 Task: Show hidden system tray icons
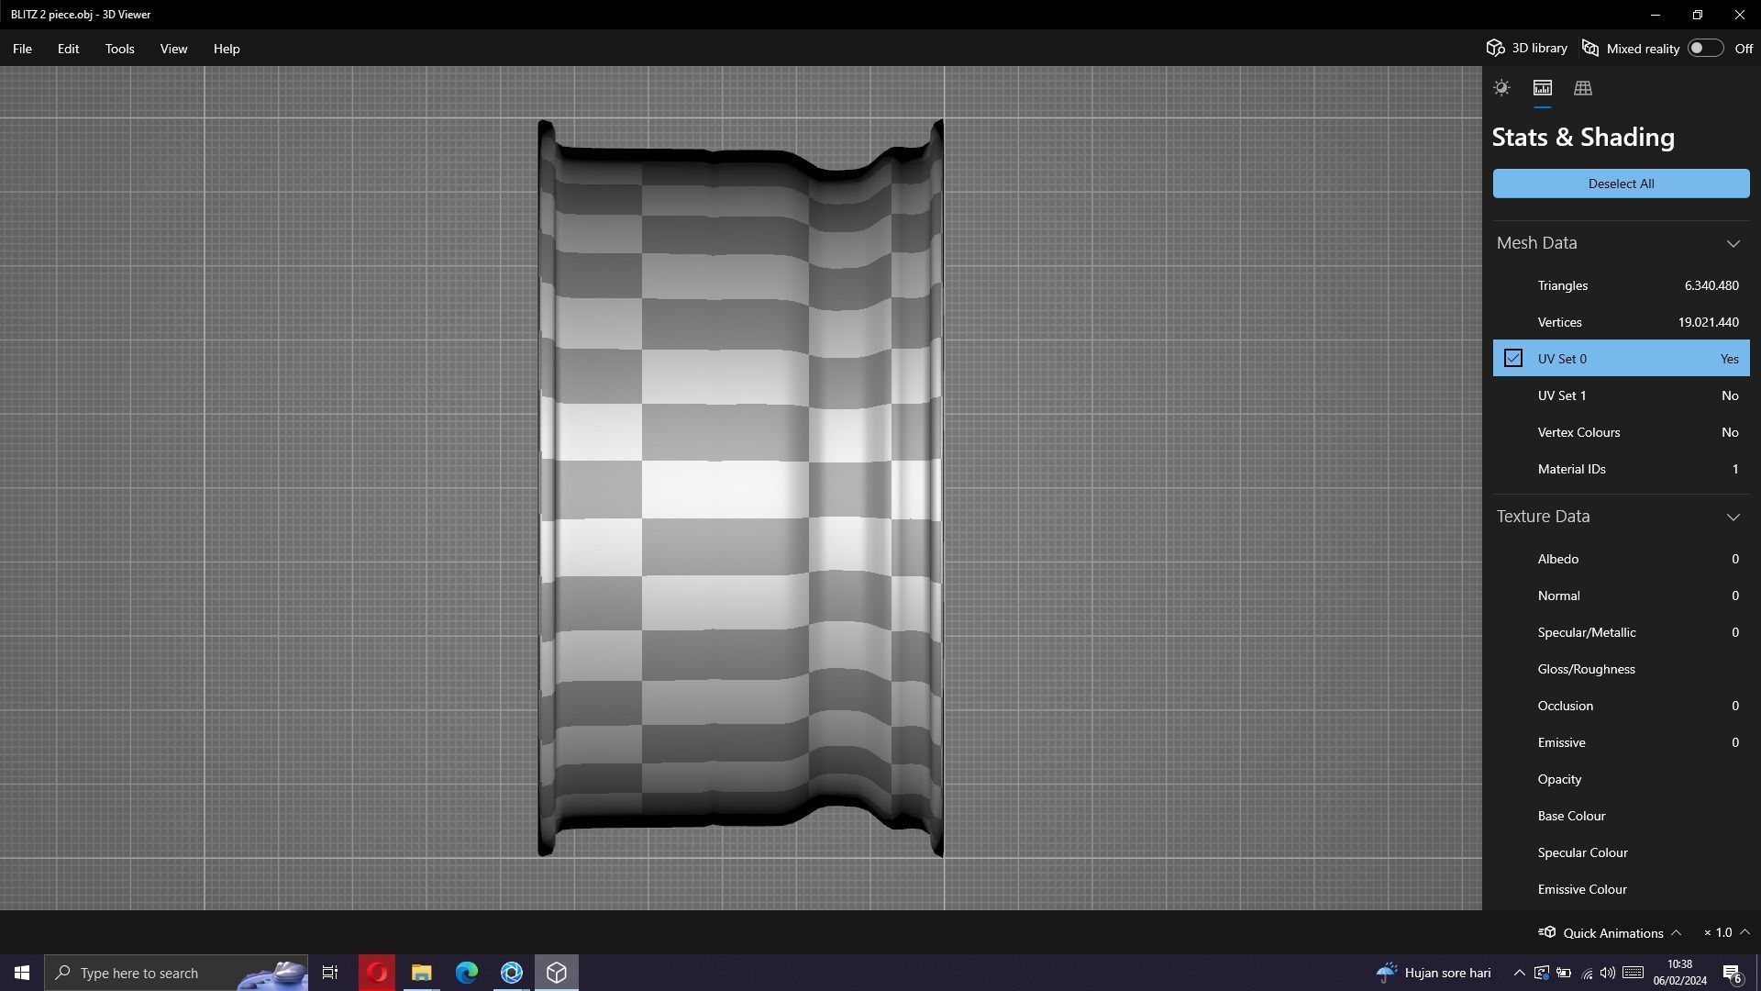click(x=1519, y=973)
